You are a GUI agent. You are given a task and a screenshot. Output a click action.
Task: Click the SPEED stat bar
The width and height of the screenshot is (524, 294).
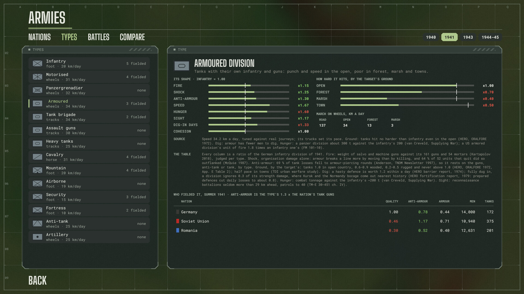(x=249, y=105)
